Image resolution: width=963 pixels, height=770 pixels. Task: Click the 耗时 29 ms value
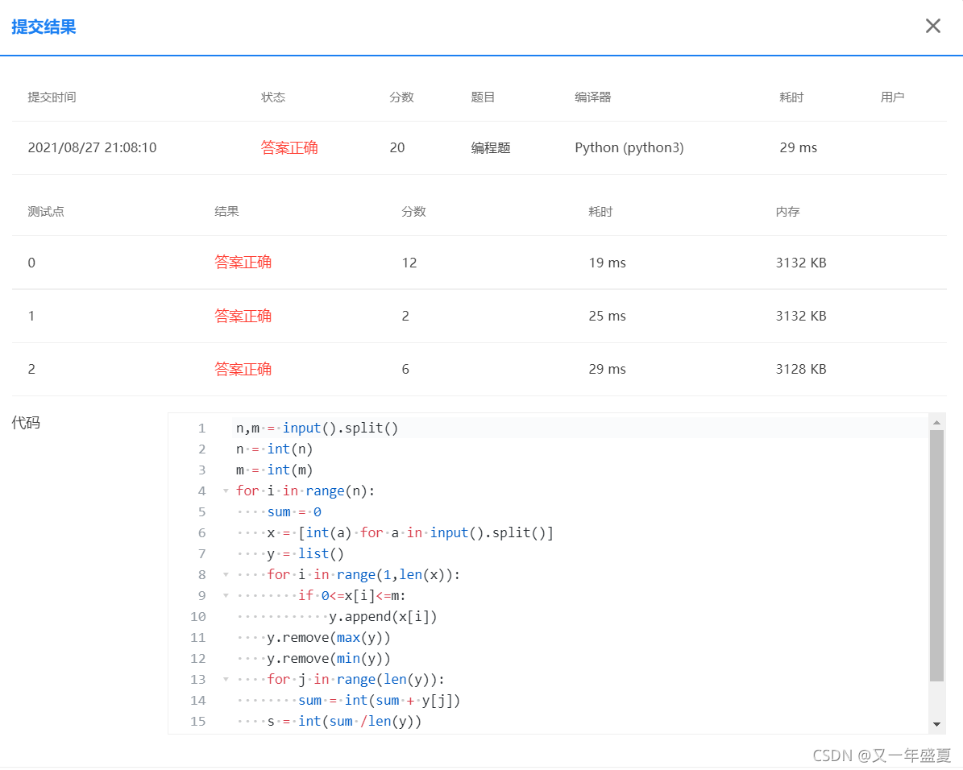coord(798,147)
